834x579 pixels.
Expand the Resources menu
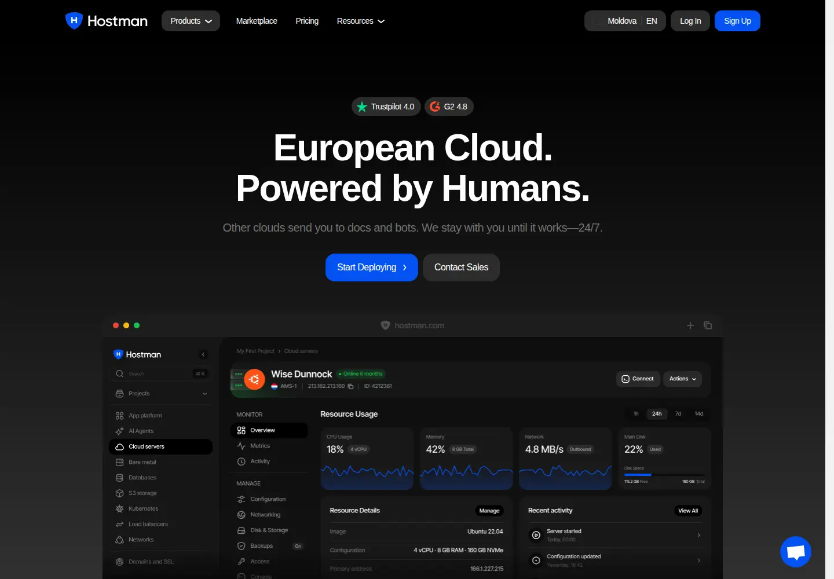coord(360,21)
